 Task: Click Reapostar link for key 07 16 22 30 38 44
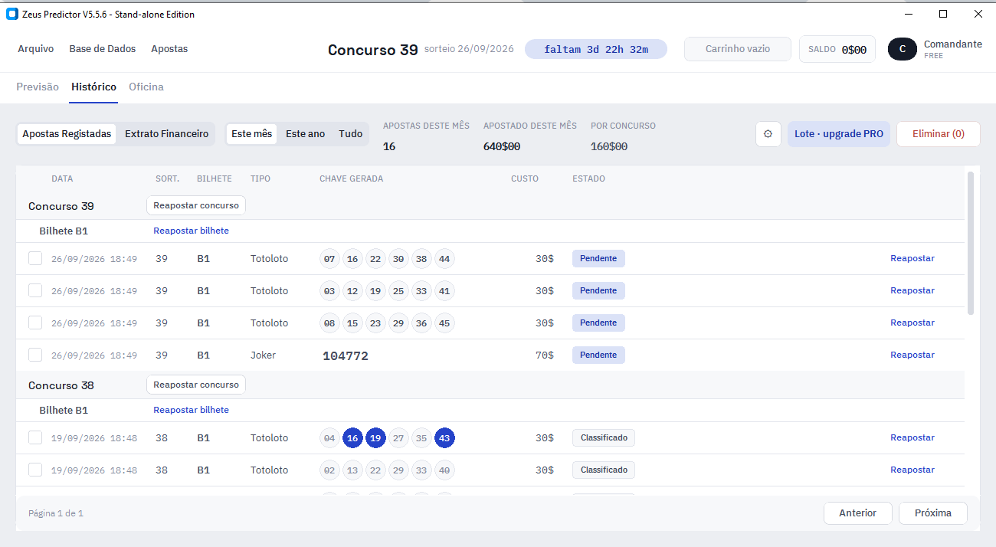(x=912, y=259)
